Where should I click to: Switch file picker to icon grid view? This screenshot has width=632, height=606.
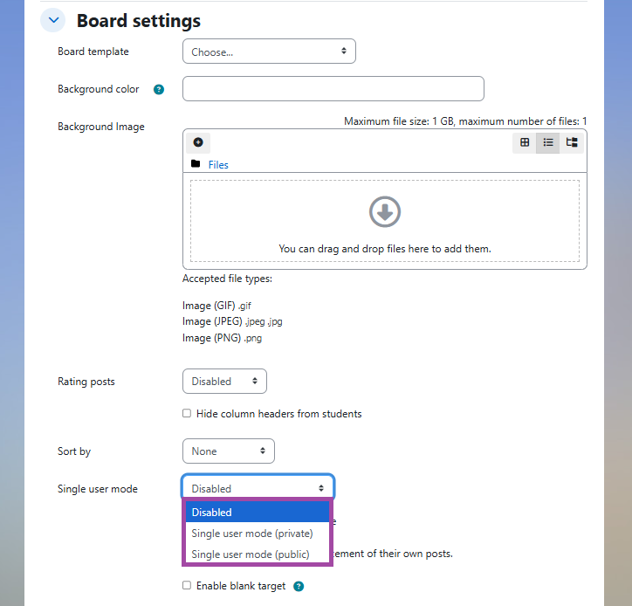(525, 142)
